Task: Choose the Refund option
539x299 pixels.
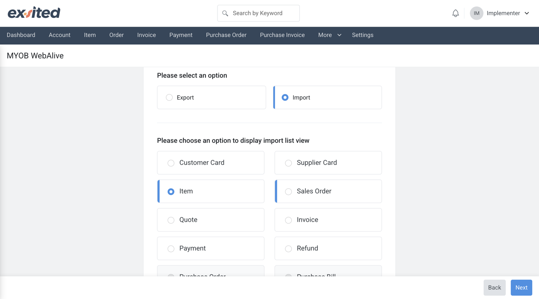Action: point(328,249)
